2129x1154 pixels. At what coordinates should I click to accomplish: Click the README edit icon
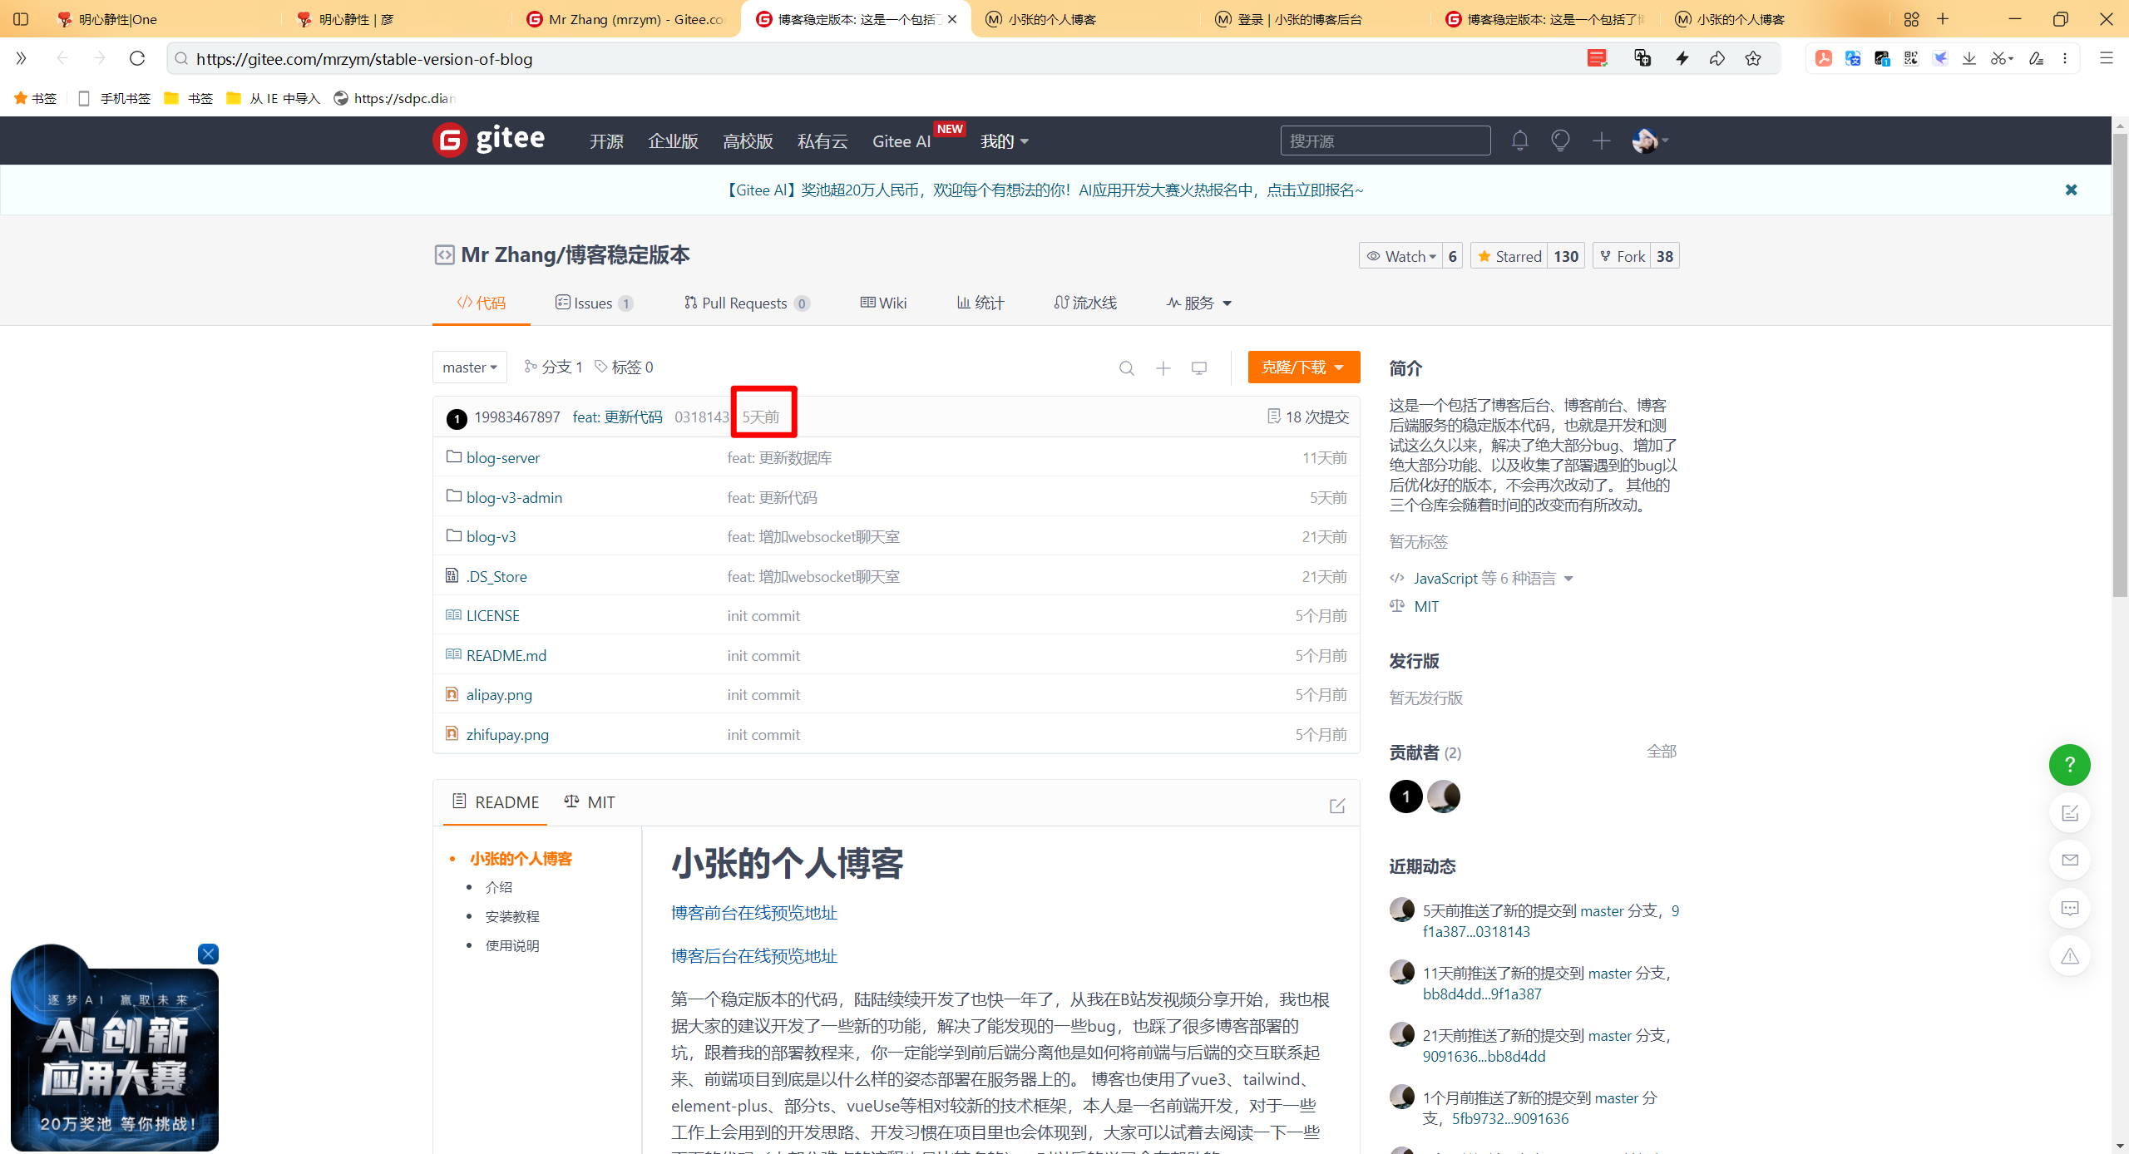pos(1336,805)
